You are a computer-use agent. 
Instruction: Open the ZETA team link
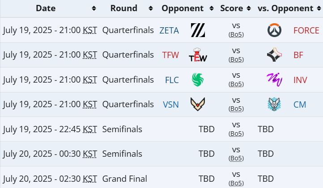point(169,30)
